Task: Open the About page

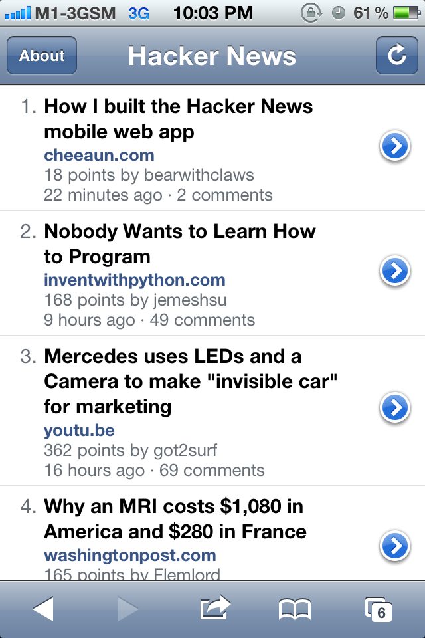Action: [42, 55]
